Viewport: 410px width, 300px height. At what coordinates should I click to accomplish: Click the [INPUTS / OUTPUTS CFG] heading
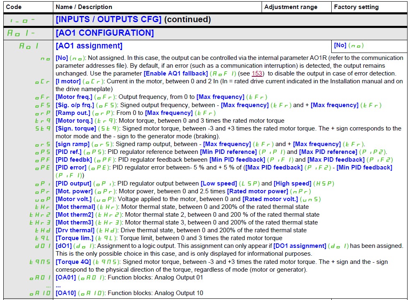pos(109,19)
